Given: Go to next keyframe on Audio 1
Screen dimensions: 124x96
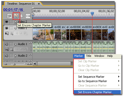Looking at the screenshot, I should [25, 49].
